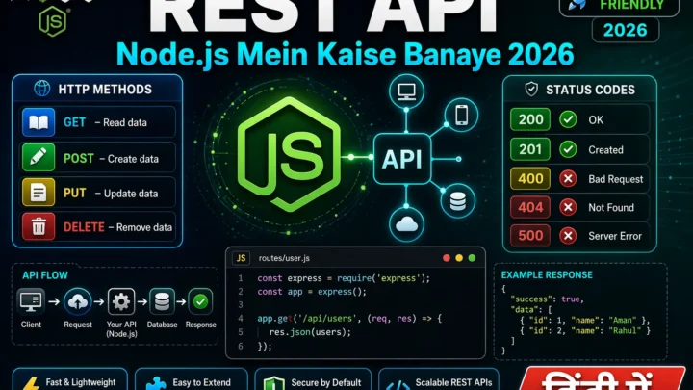Click the green dot in code window
Viewport: 693px width, 390px height.
(472, 258)
